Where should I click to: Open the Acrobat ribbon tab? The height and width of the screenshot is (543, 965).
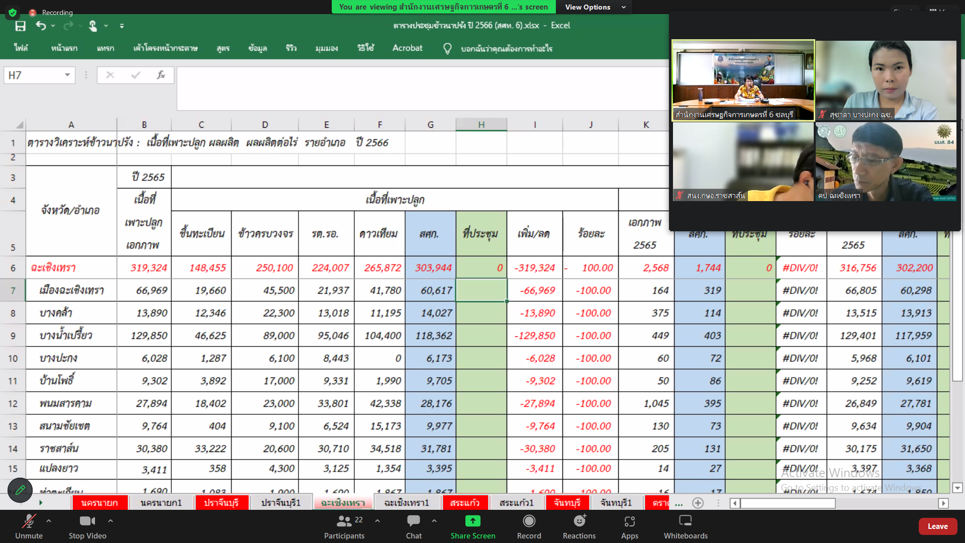click(x=407, y=48)
